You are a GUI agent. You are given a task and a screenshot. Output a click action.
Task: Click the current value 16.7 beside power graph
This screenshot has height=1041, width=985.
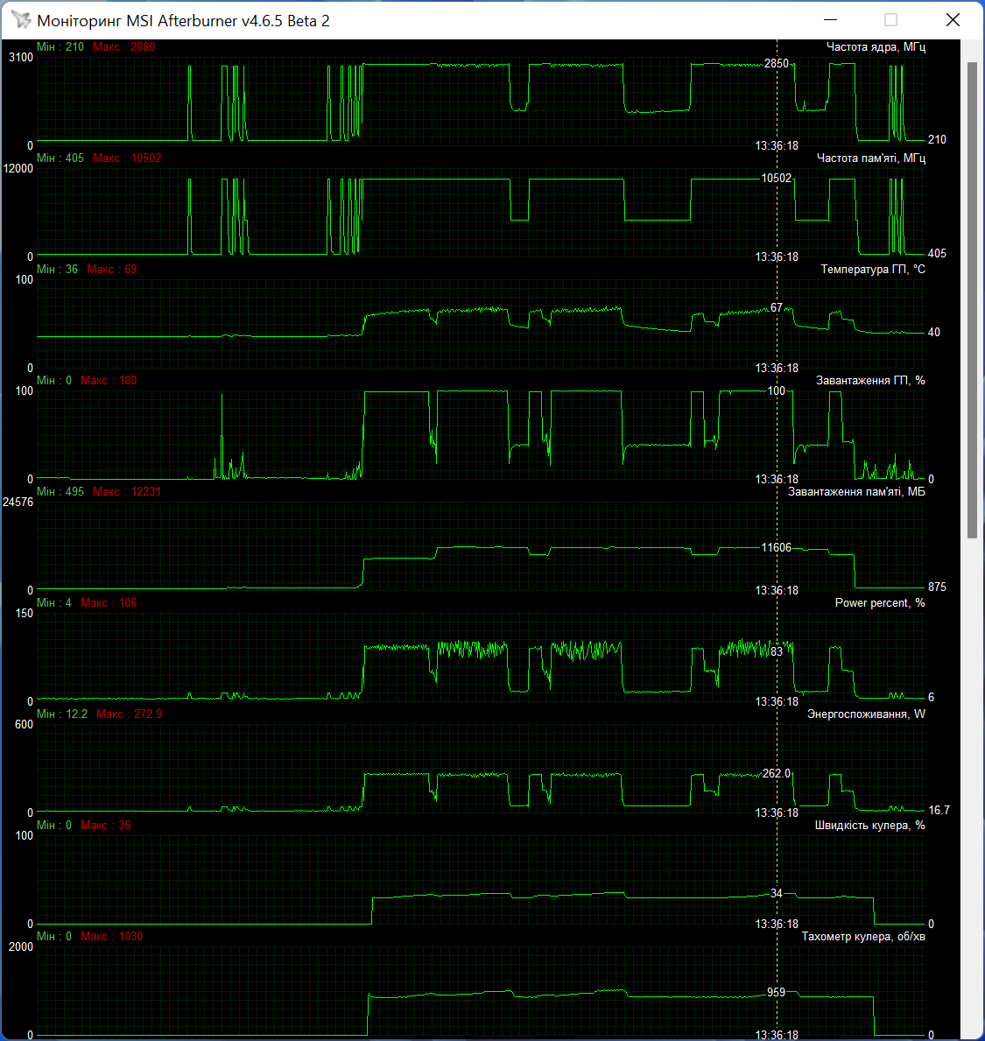(x=939, y=811)
